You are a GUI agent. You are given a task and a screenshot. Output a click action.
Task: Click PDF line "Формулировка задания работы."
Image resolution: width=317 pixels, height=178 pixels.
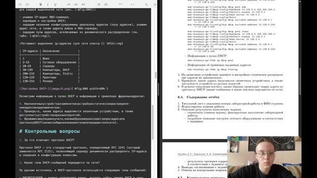click(203, 106)
